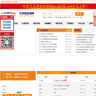This screenshot has width=96, height=96.
Task: Click the 时间 column header
Action: [x=86, y=77]
